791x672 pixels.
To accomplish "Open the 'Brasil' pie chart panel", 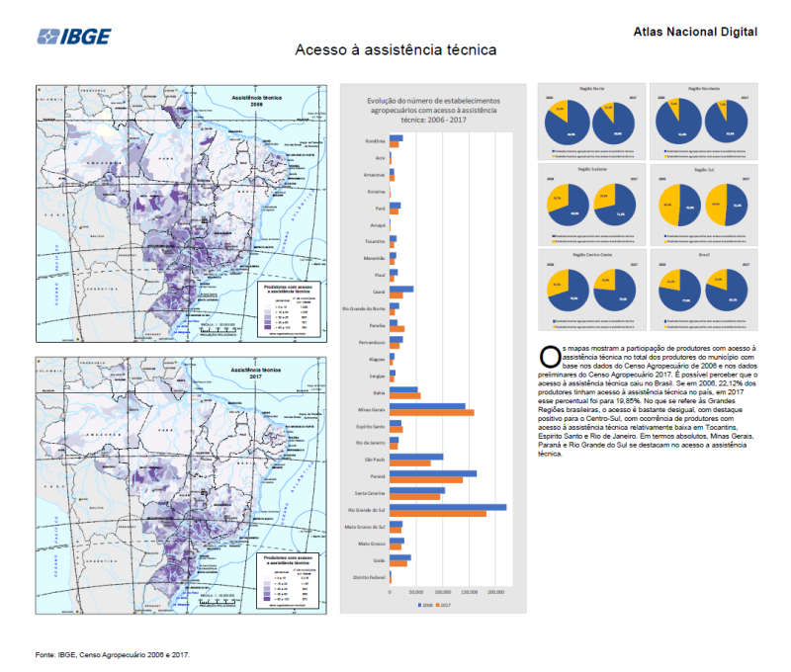I will (x=704, y=290).
